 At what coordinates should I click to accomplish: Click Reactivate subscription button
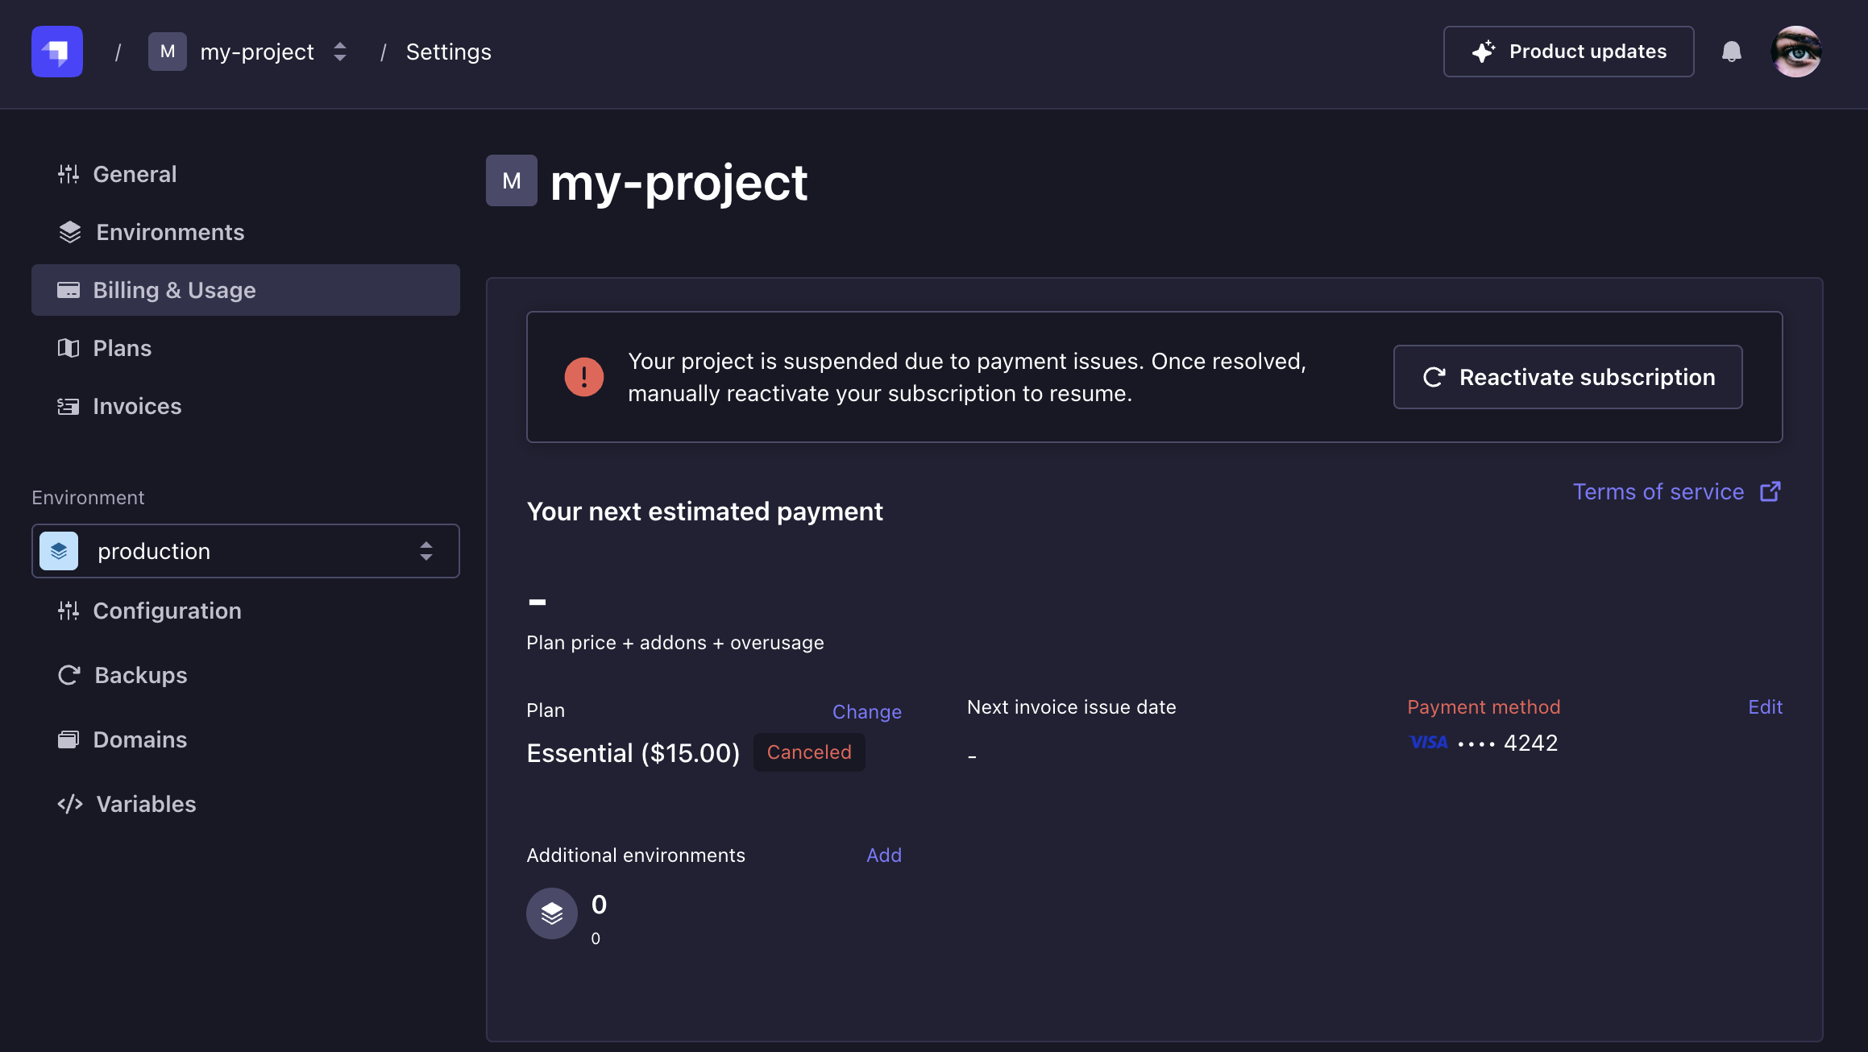coord(1567,377)
